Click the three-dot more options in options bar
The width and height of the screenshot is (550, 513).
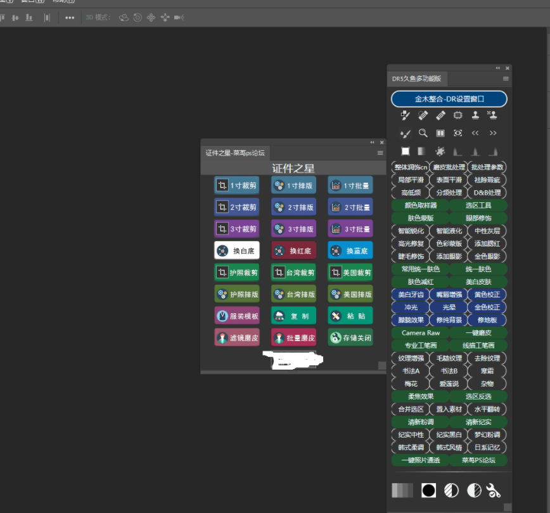point(70,18)
